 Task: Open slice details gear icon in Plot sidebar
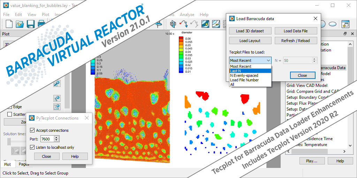tap(57, 83)
